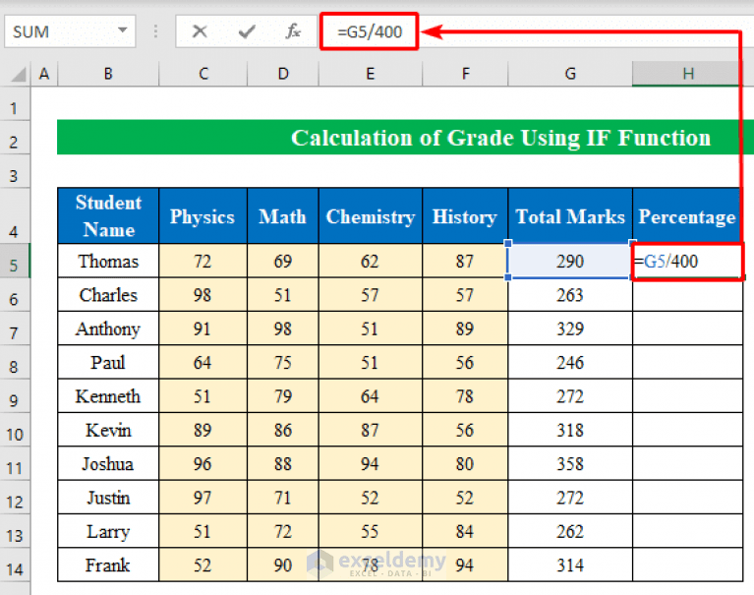Viewport: 754px width, 595px height.
Task: Click the Total Marks header cell
Action: pos(570,216)
